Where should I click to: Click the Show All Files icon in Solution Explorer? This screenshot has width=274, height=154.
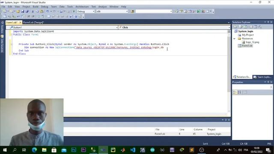pyautogui.click(x=241, y=27)
